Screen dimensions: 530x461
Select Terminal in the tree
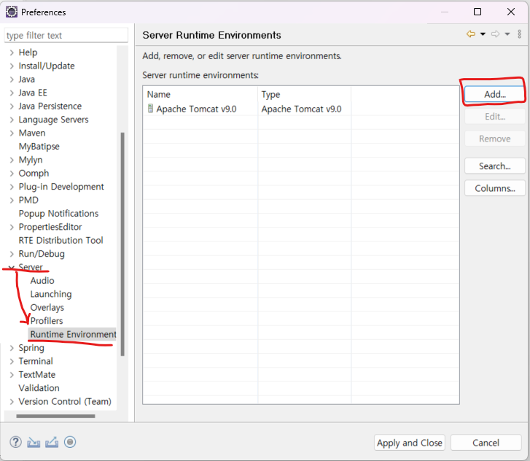(x=36, y=361)
